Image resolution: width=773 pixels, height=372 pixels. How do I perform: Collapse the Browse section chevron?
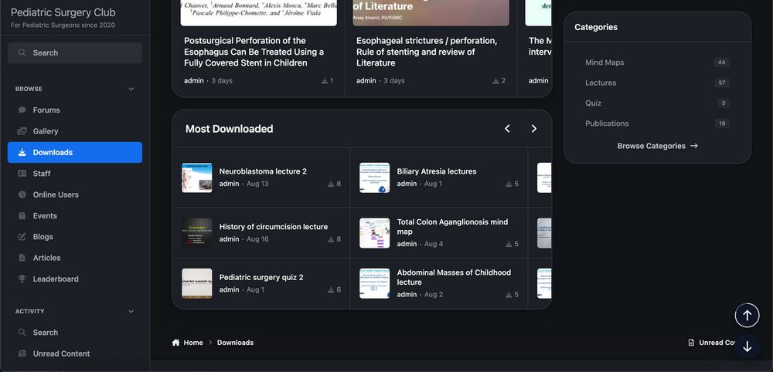pyautogui.click(x=131, y=89)
